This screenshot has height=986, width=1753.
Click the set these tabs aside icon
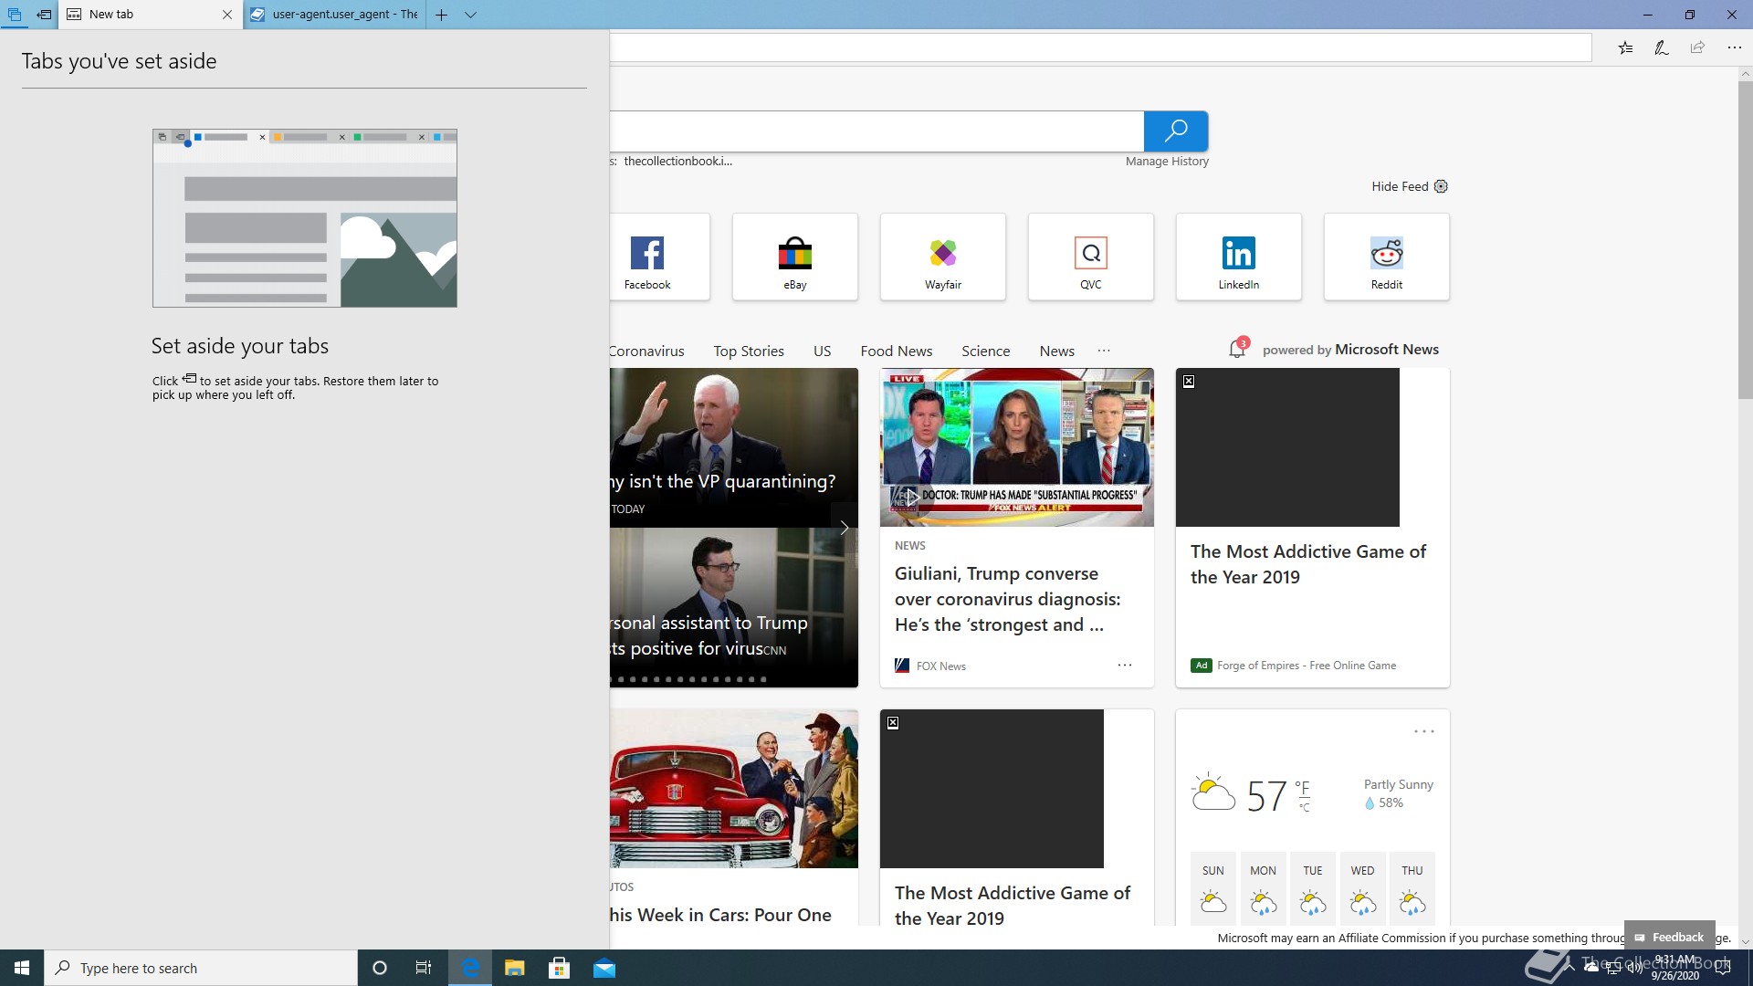coord(44,15)
